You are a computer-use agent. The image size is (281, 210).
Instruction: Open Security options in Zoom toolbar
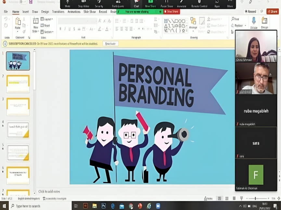click(99, 4)
